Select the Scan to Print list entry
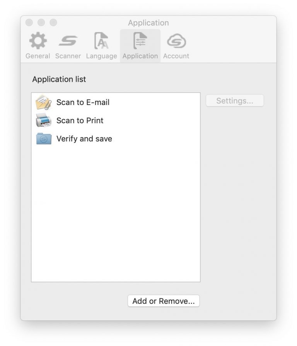Image resolution: width=297 pixels, height=346 pixels. (x=116, y=120)
